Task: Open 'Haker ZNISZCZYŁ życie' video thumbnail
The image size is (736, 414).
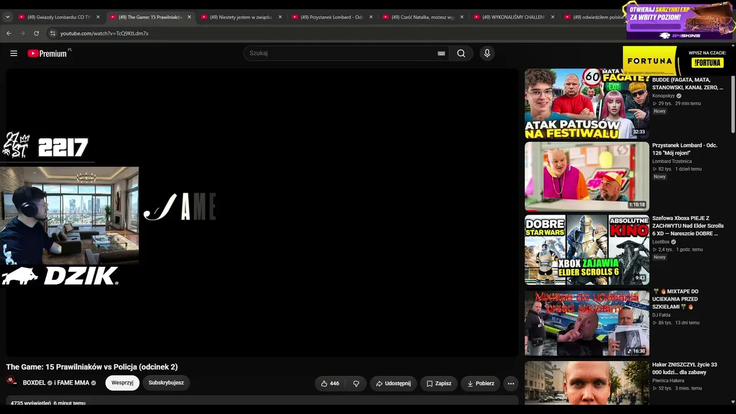Action: (x=586, y=382)
